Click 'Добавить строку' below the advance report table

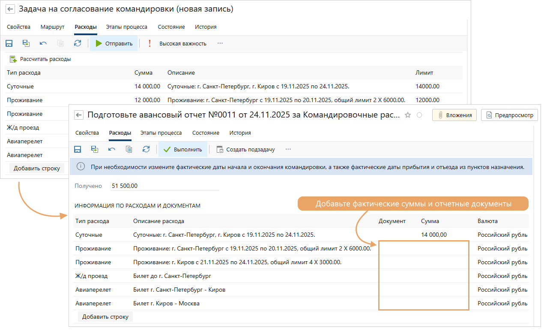click(105, 317)
